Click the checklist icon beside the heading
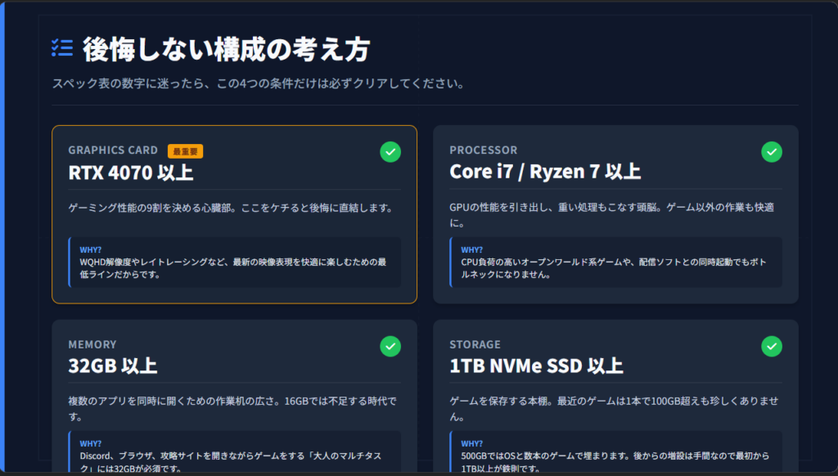The image size is (838, 476). 62,48
